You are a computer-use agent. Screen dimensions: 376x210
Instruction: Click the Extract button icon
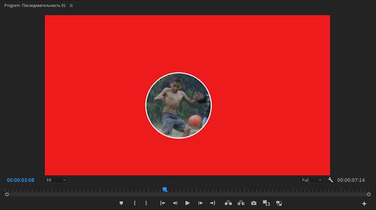(x=241, y=203)
